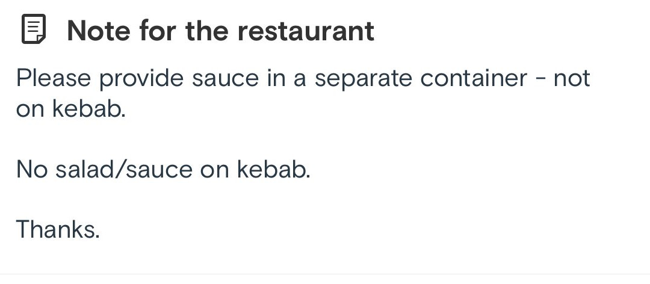Click the word "not" ending the first line
This screenshot has height=284, width=650.
(572, 79)
